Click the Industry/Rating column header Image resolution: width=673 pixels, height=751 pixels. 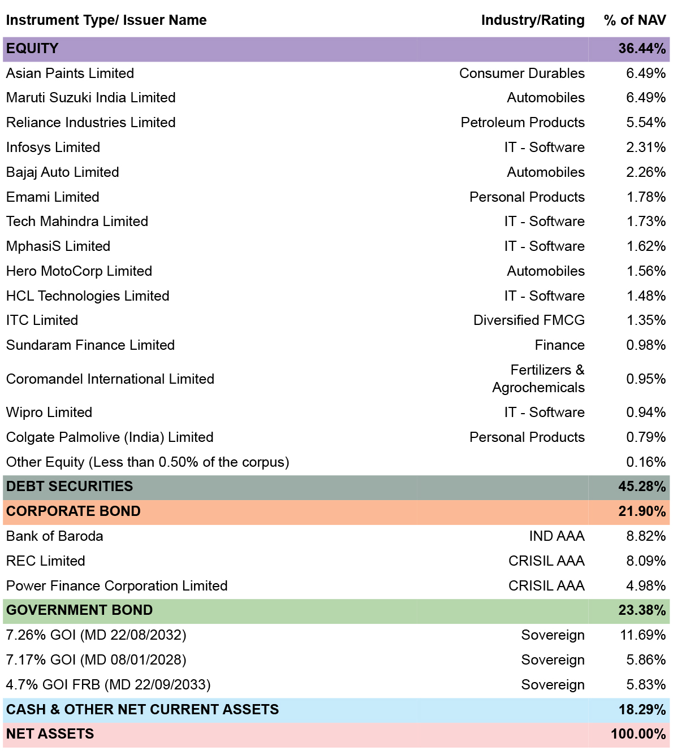point(533,20)
